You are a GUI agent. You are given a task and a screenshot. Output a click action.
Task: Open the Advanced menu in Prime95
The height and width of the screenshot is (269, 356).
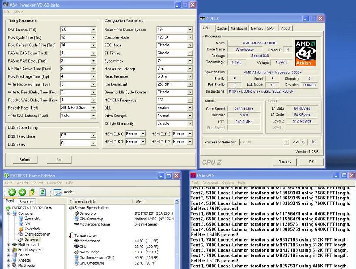point(210,183)
